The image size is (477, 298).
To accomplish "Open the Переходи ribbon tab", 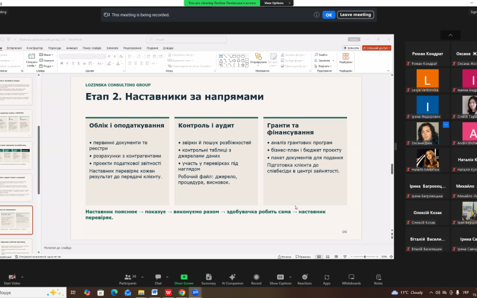I will pyautogui.click(x=54, y=48).
